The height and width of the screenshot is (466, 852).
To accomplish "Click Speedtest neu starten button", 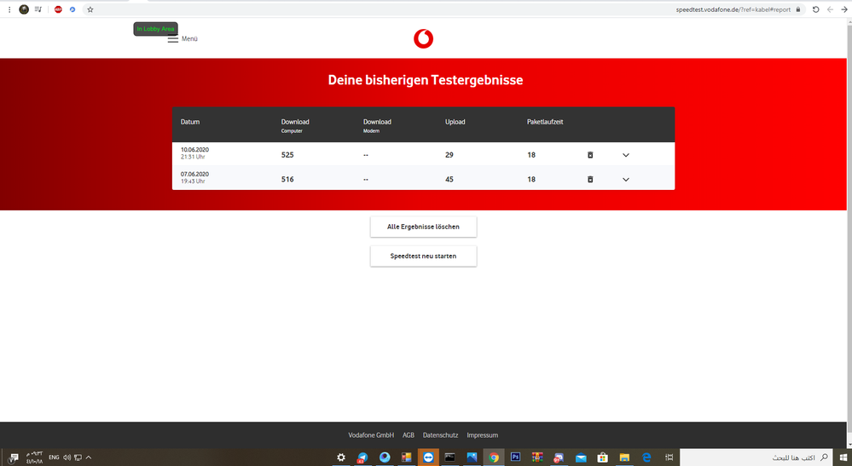I will tap(423, 256).
